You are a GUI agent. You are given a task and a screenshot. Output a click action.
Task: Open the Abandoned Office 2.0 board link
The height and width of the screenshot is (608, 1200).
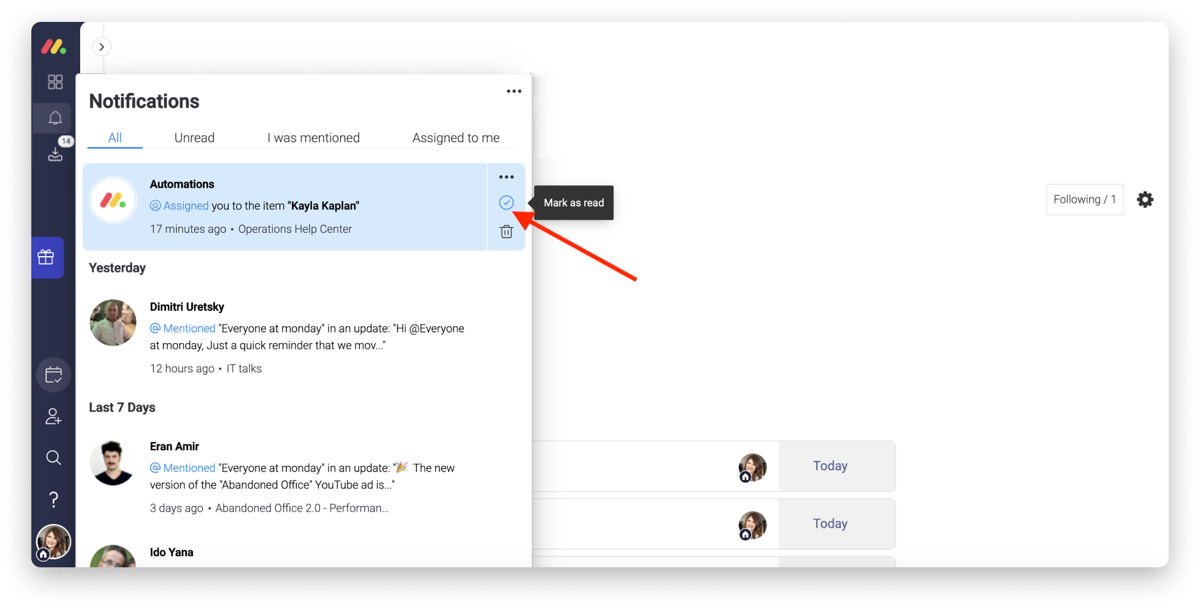coord(302,508)
